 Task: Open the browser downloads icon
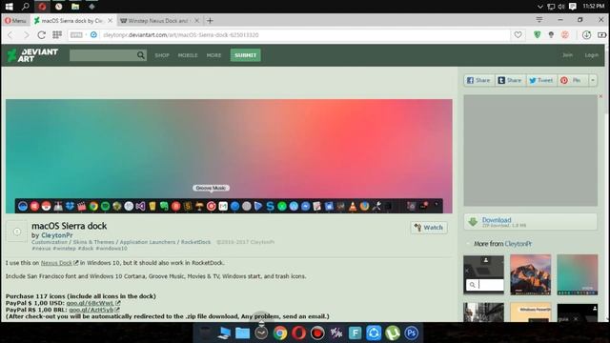(586, 35)
